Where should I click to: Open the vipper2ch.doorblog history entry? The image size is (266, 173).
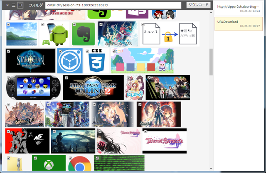pos(239,8)
